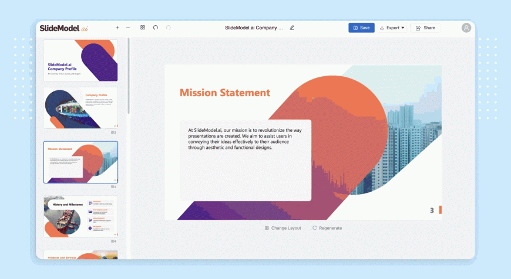Click the slide number 3 on canvas
The height and width of the screenshot is (279, 511).
[x=432, y=210]
